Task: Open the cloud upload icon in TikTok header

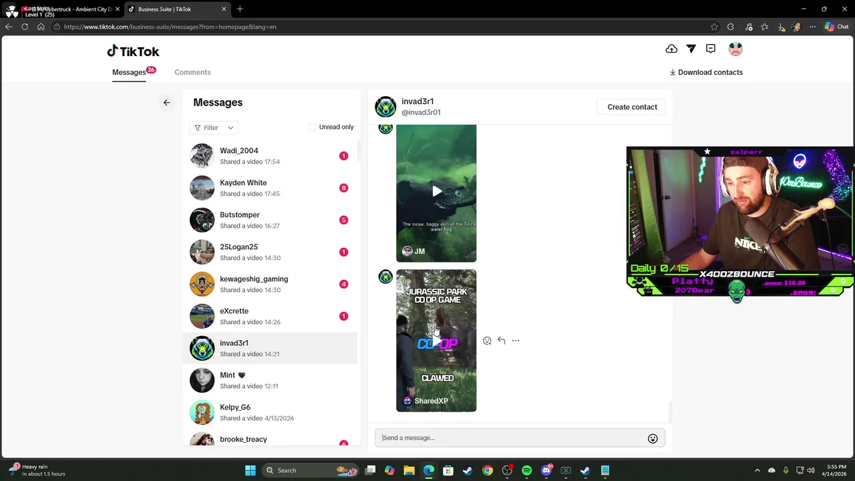Action: [671, 49]
